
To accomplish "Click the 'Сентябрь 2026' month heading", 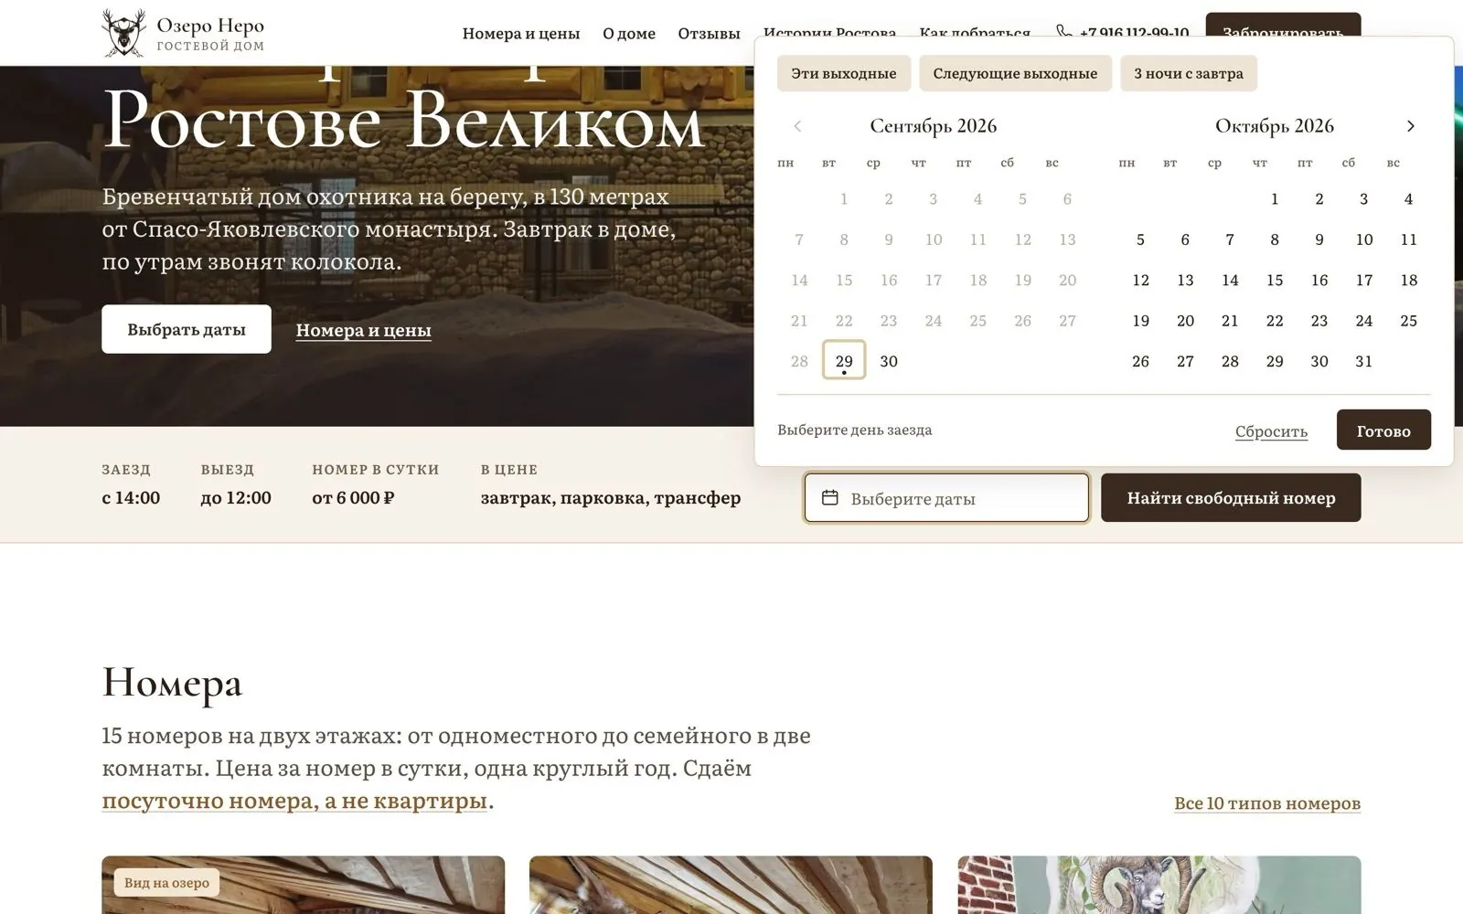I will pyautogui.click(x=934, y=126).
